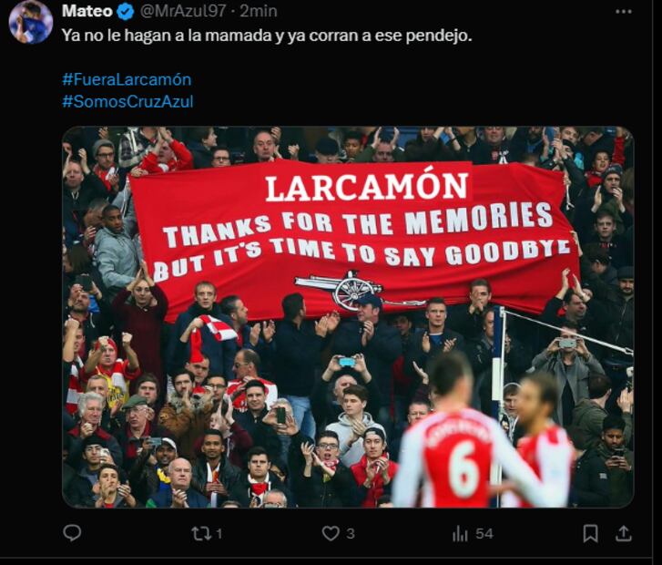Follow the #SomosCruzAzul hashtag
662x565 pixels.
click(x=127, y=101)
